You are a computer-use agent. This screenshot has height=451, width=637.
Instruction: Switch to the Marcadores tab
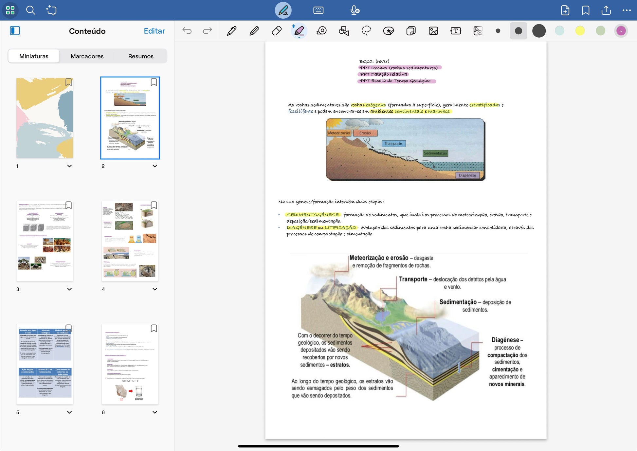pos(87,56)
